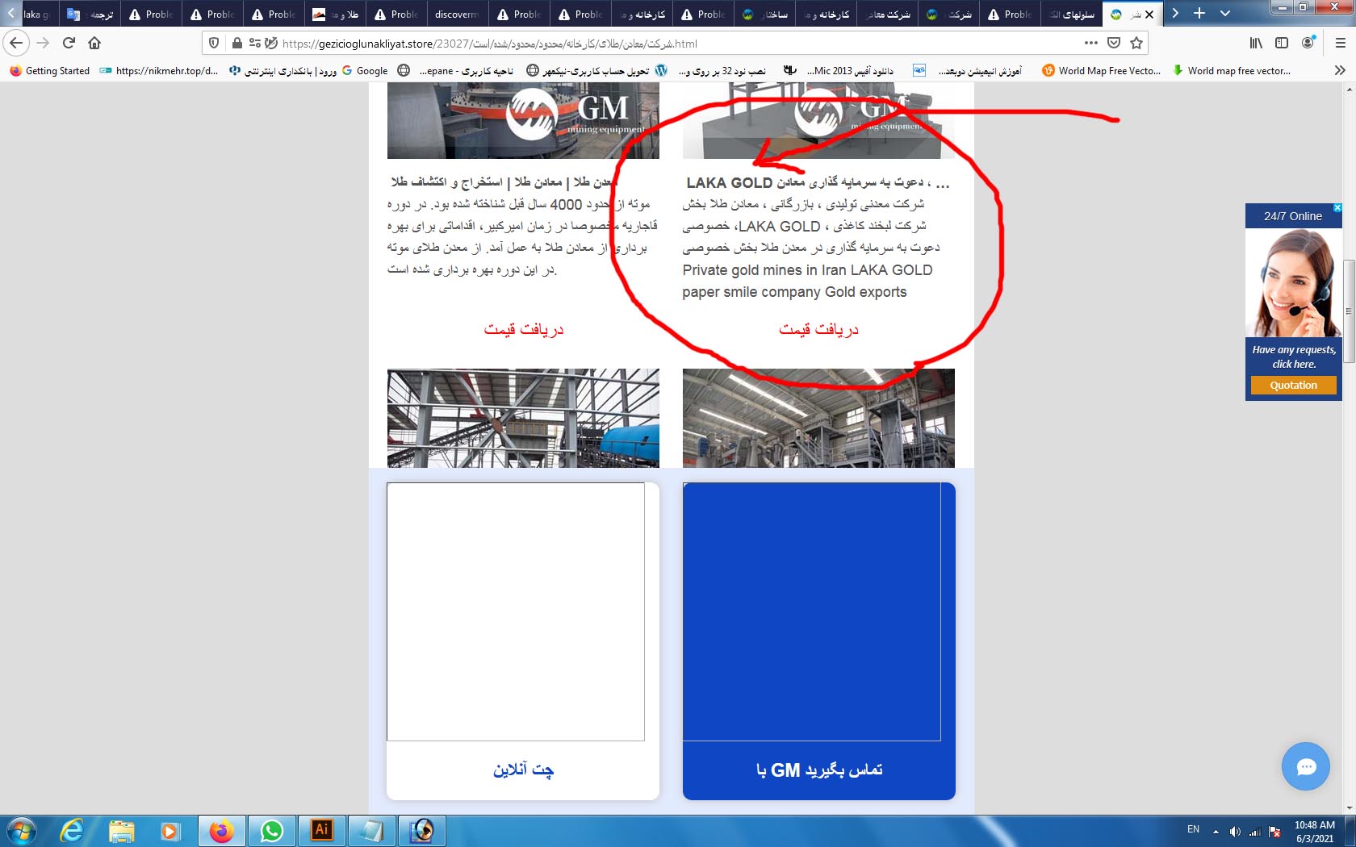Show hidden tray icons arrow
The width and height of the screenshot is (1356, 847).
pyautogui.click(x=1216, y=831)
